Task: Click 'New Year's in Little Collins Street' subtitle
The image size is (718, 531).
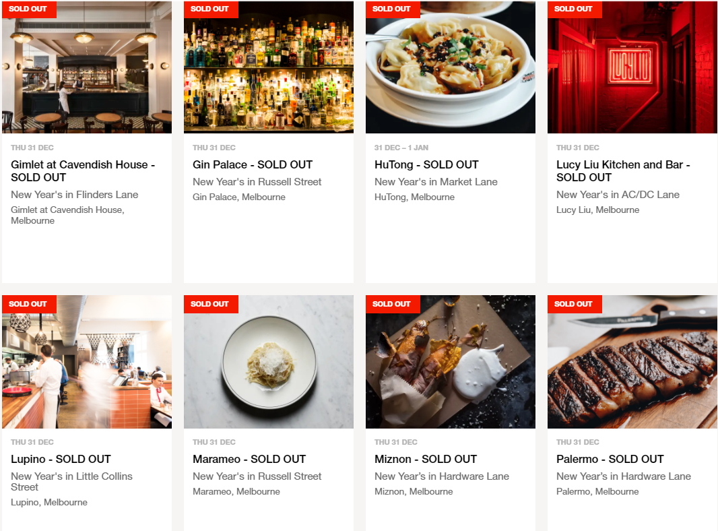Action: point(72,482)
